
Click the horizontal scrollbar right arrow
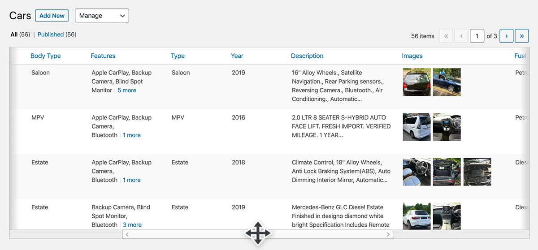[388, 234]
